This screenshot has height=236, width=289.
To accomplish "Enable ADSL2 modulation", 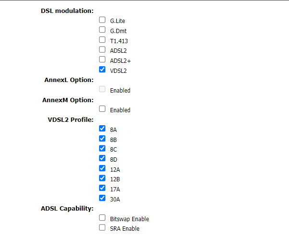I will tap(102, 49).
